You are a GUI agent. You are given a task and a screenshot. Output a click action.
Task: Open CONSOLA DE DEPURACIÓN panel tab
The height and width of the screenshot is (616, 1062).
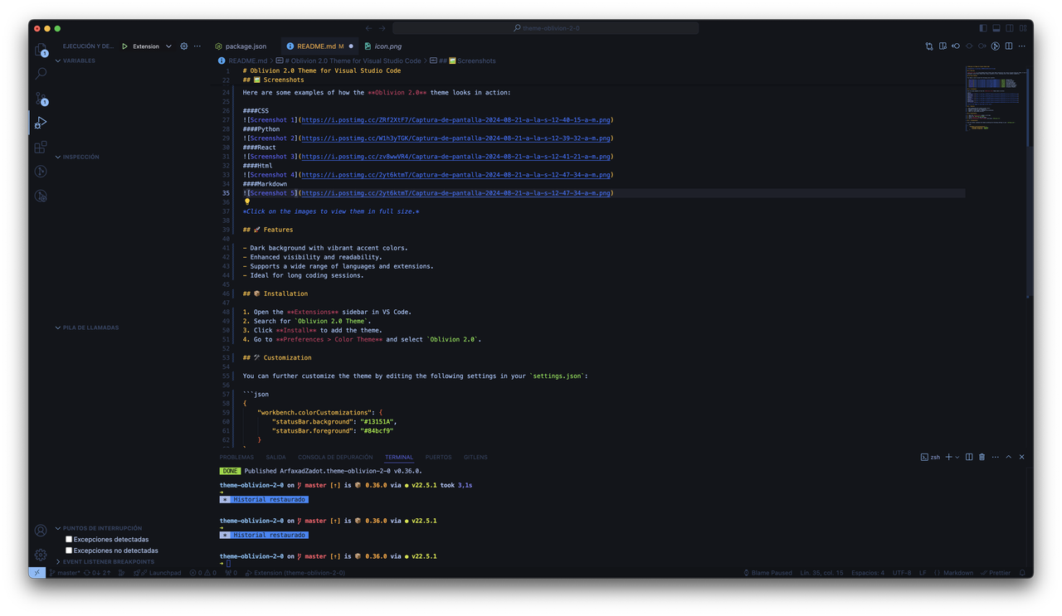[x=335, y=457]
